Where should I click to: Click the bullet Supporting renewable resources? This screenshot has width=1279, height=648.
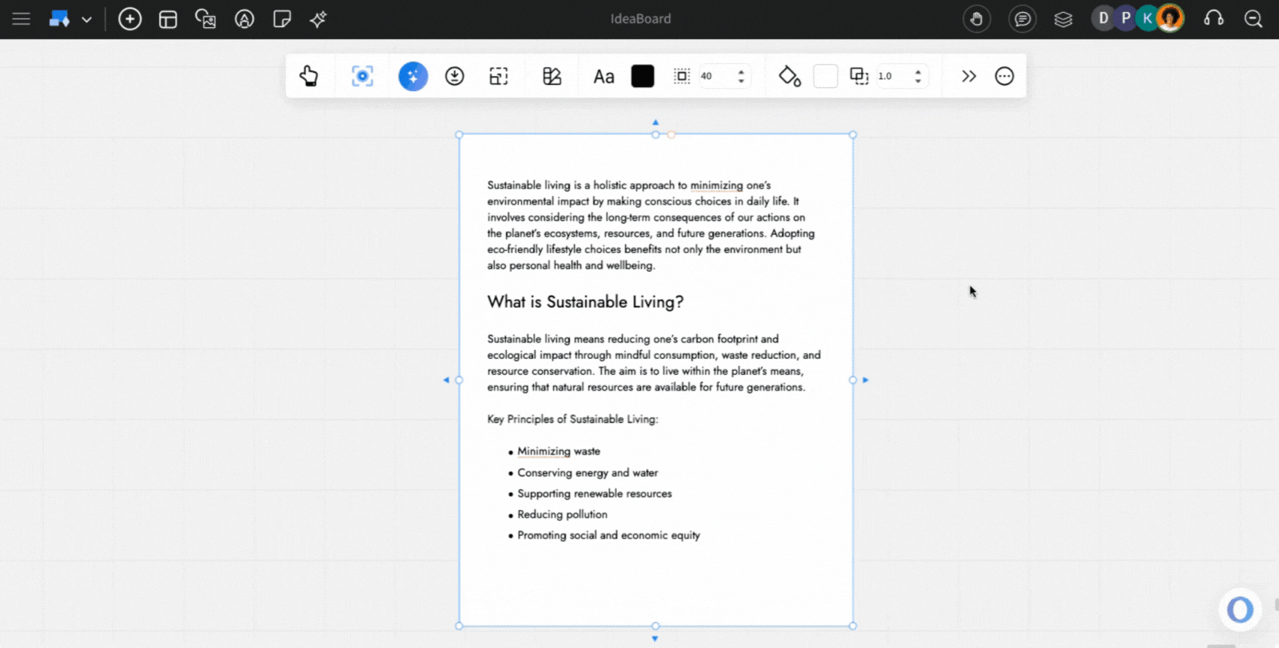coord(595,494)
